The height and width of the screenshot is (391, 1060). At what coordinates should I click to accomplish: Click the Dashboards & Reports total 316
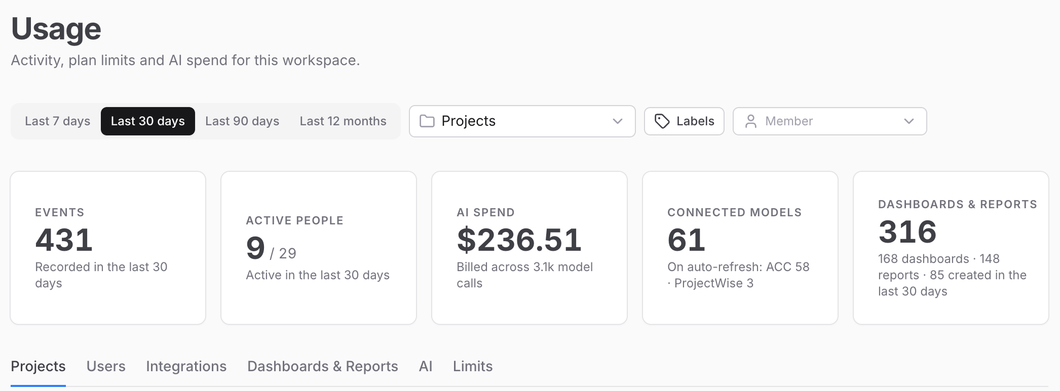click(907, 231)
